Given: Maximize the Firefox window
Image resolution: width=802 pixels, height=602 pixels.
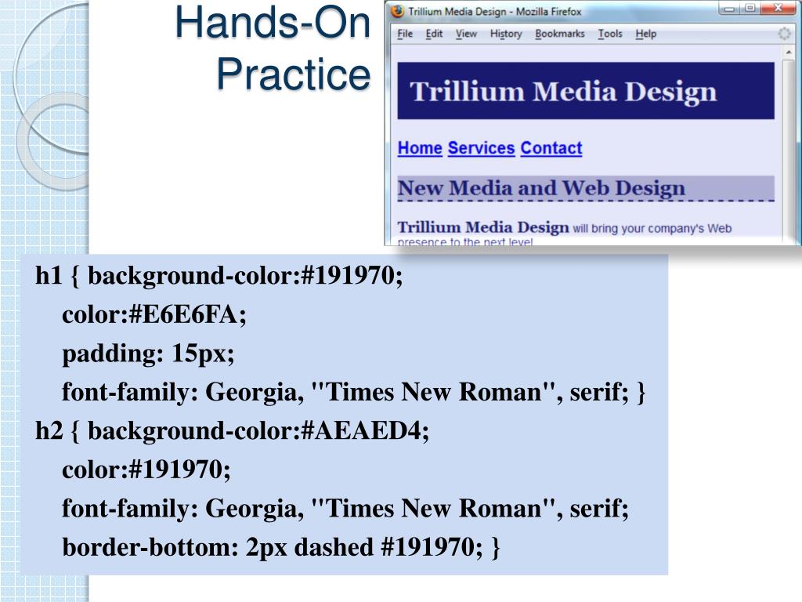Looking at the screenshot, I should pos(750,8).
